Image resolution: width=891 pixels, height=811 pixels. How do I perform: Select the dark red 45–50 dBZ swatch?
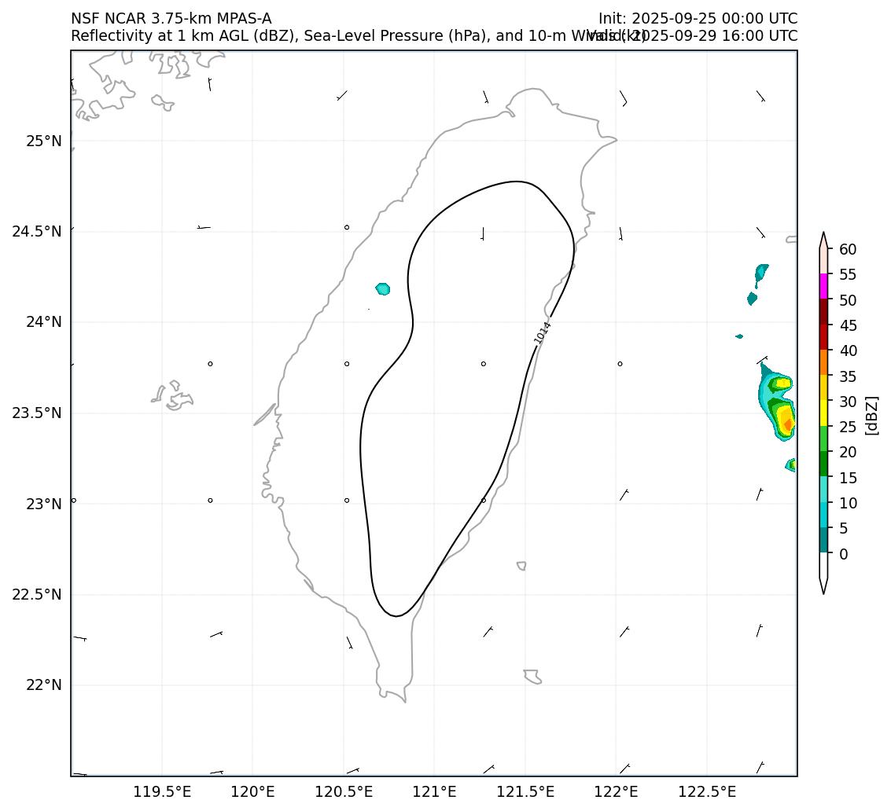click(x=823, y=312)
